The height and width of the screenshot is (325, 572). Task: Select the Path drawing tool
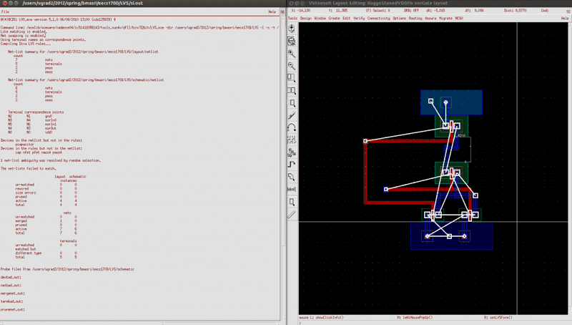pos(292,163)
